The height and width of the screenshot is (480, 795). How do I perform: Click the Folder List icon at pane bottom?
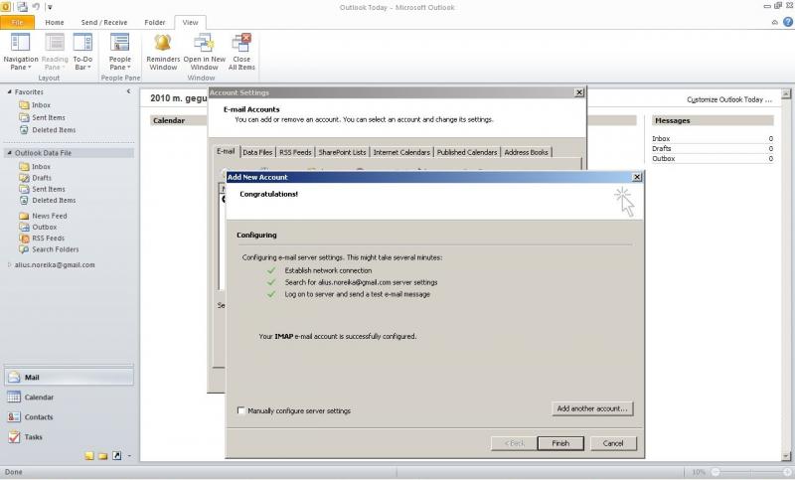click(103, 456)
